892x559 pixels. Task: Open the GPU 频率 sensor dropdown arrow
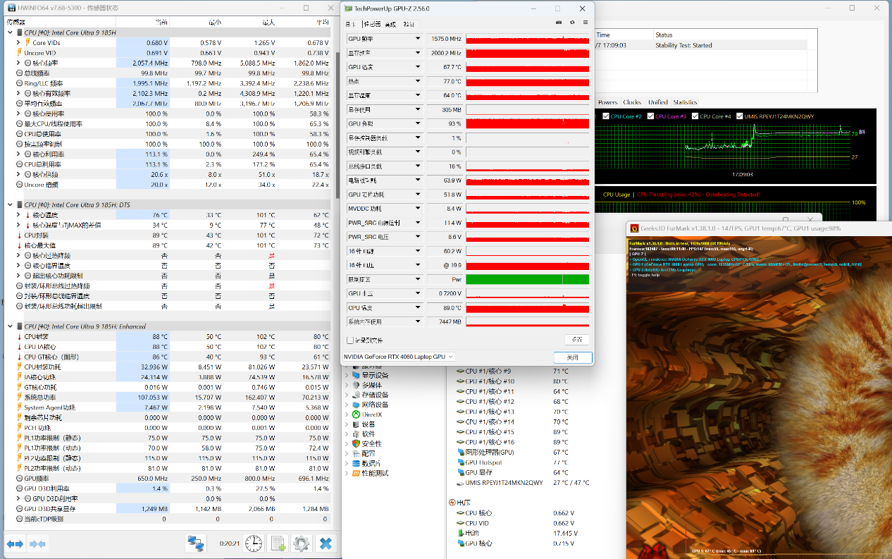(x=418, y=39)
